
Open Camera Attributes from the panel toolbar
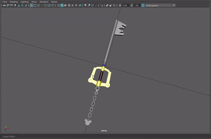[x=12, y=5]
